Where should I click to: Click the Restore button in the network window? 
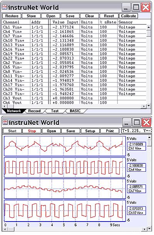(12, 16)
